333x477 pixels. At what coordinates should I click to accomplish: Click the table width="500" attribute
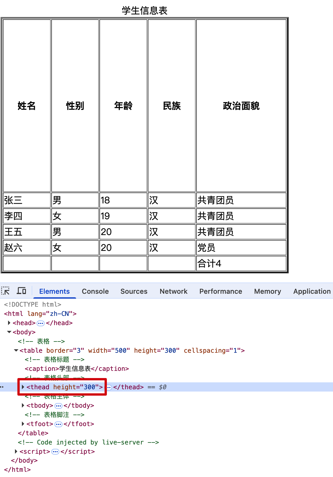tap(109, 350)
